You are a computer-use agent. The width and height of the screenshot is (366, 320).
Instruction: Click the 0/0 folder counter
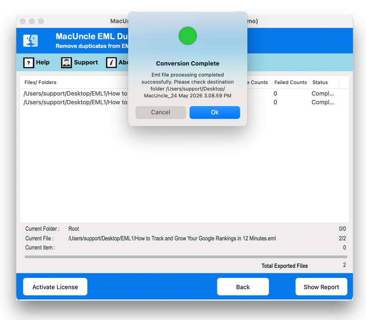click(342, 229)
